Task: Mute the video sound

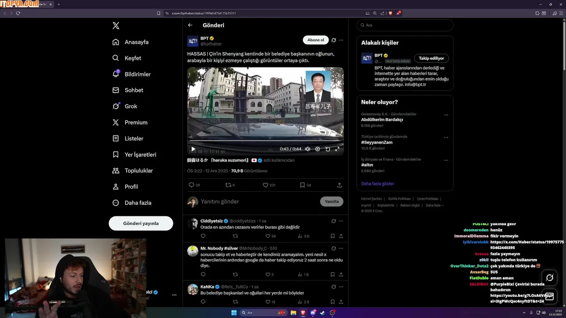Action: pyautogui.click(x=308, y=149)
